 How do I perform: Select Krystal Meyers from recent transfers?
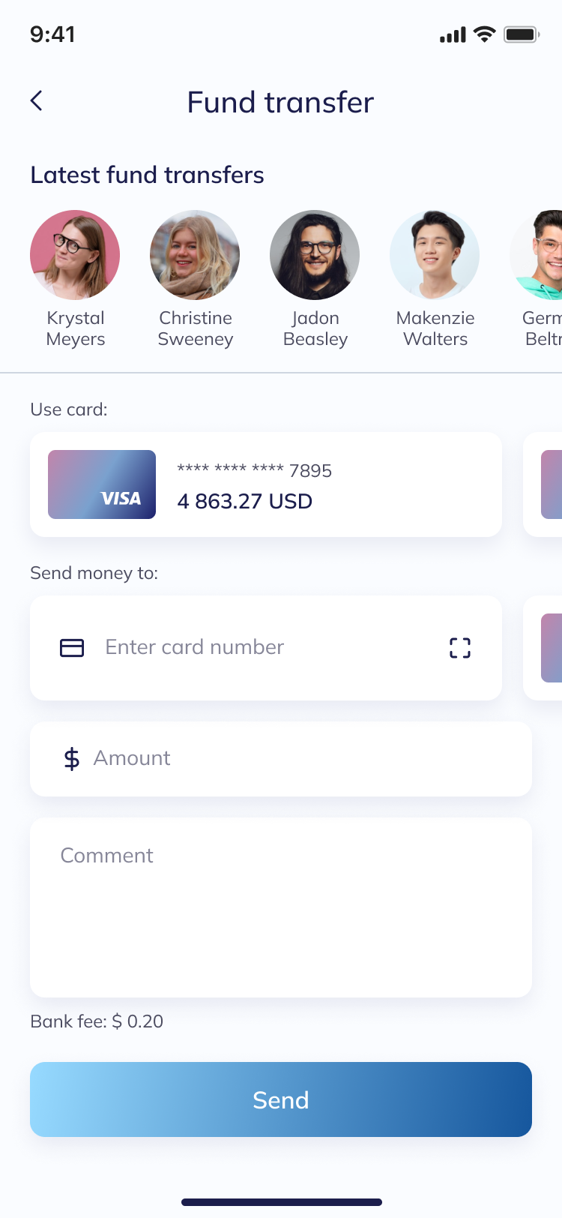pyautogui.click(x=75, y=254)
